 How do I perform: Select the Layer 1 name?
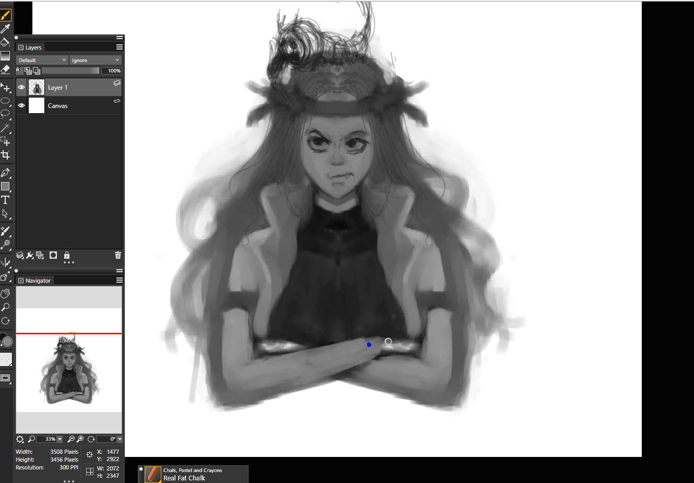[x=58, y=88]
